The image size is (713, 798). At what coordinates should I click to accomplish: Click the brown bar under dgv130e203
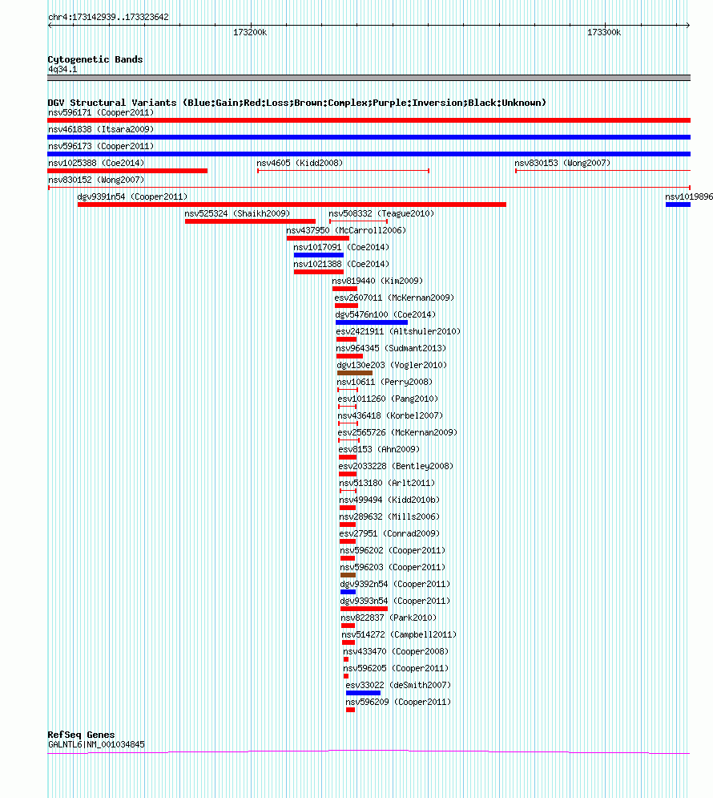355,373
